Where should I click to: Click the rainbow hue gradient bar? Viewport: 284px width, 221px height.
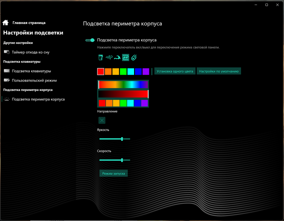pyautogui.click(x=123, y=84)
